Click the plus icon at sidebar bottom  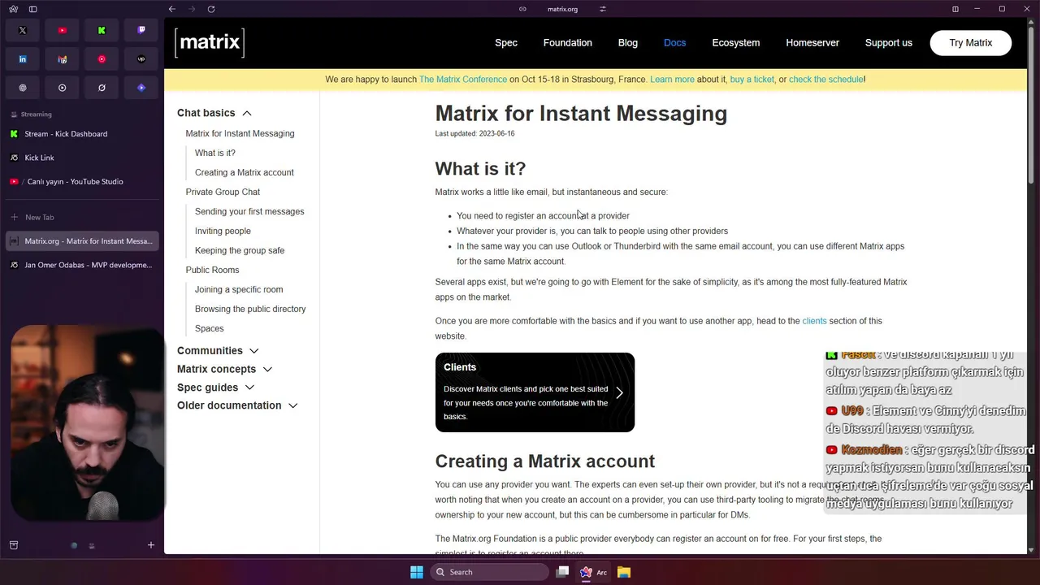(150, 545)
